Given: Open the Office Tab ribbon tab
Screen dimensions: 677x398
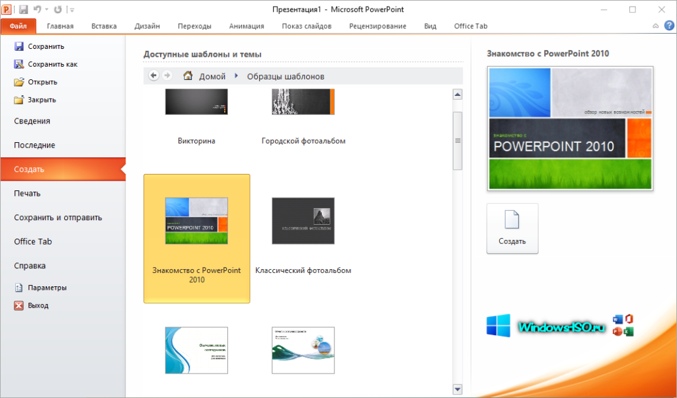Looking at the screenshot, I should click(471, 26).
